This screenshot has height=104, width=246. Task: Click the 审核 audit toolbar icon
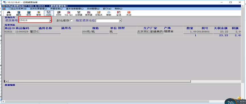coord(39,13)
